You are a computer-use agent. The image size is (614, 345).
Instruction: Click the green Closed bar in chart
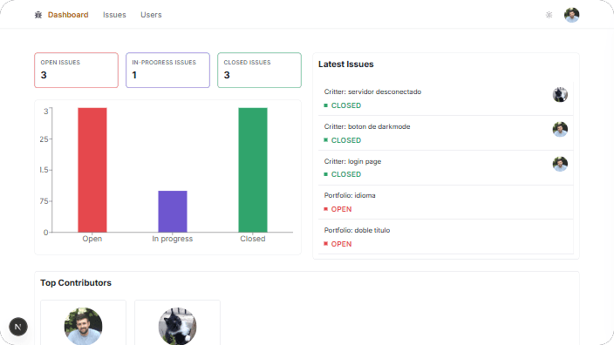pyautogui.click(x=253, y=170)
